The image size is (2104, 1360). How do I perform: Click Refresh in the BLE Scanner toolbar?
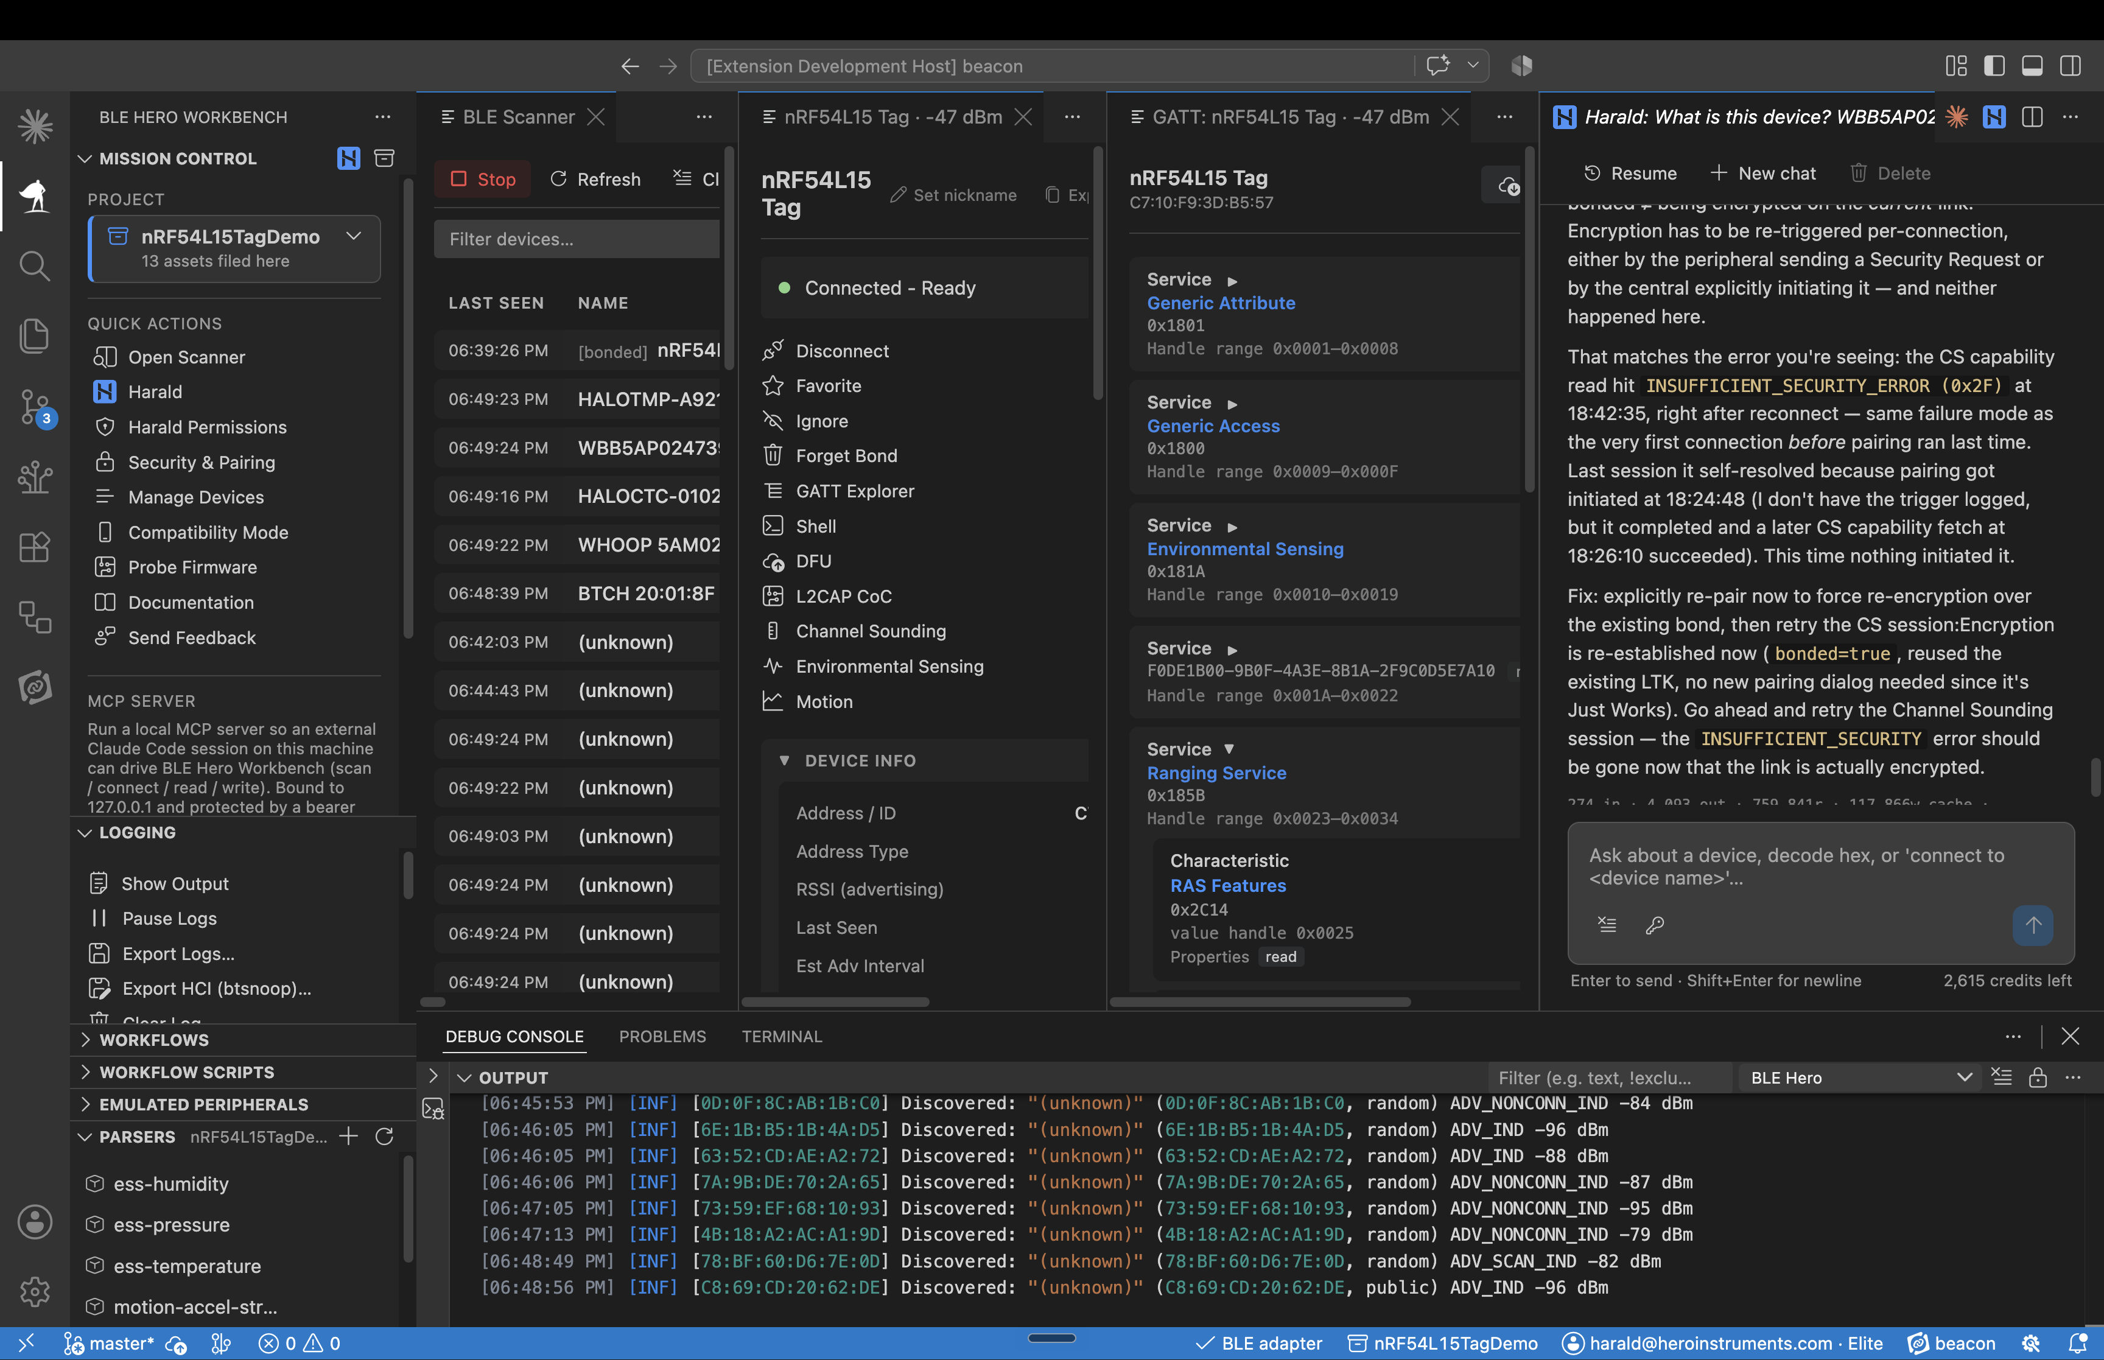tap(595, 179)
